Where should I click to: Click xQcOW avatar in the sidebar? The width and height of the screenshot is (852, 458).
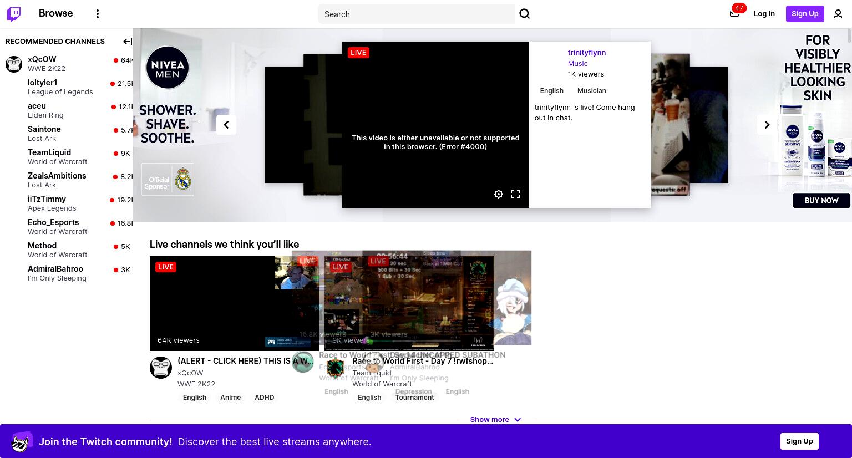point(14,64)
